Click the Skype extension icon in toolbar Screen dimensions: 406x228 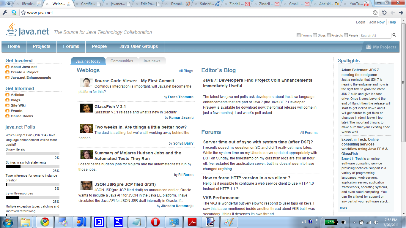click(14, 13)
